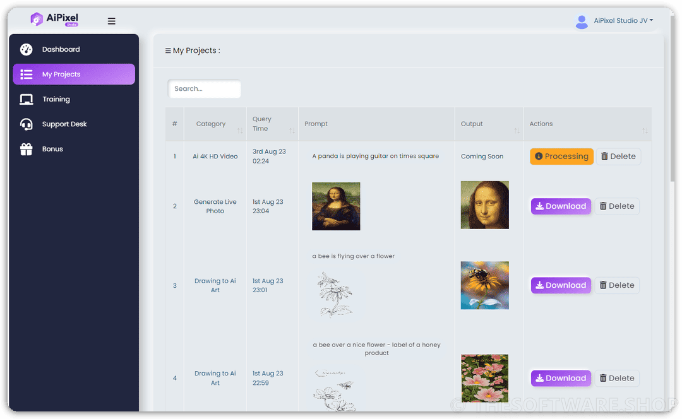Download the Generate Live Photo result
Screen dimensions: 682x419
tap(561, 206)
